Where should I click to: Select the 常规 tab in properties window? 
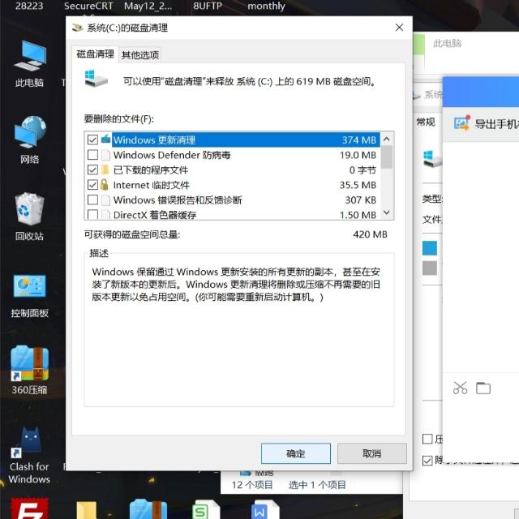(x=426, y=122)
